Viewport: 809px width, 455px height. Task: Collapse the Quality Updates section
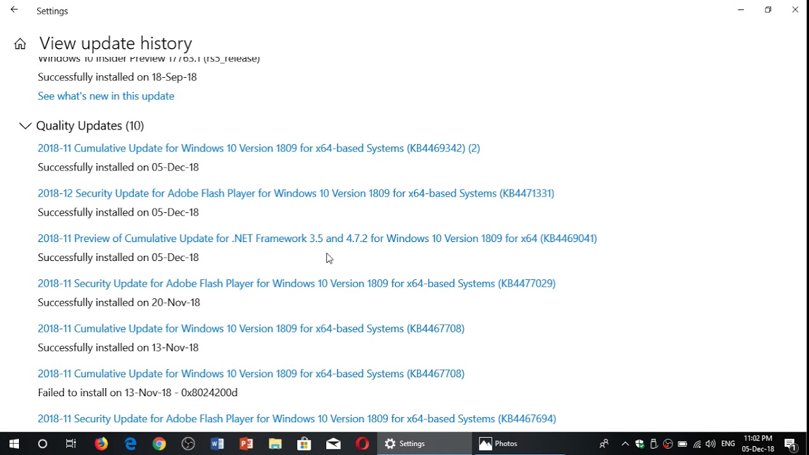(x=25, y=126)
